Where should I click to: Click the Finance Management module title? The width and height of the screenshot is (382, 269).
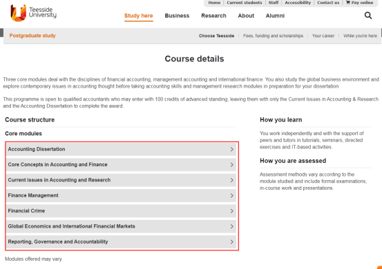coord(33,195)
